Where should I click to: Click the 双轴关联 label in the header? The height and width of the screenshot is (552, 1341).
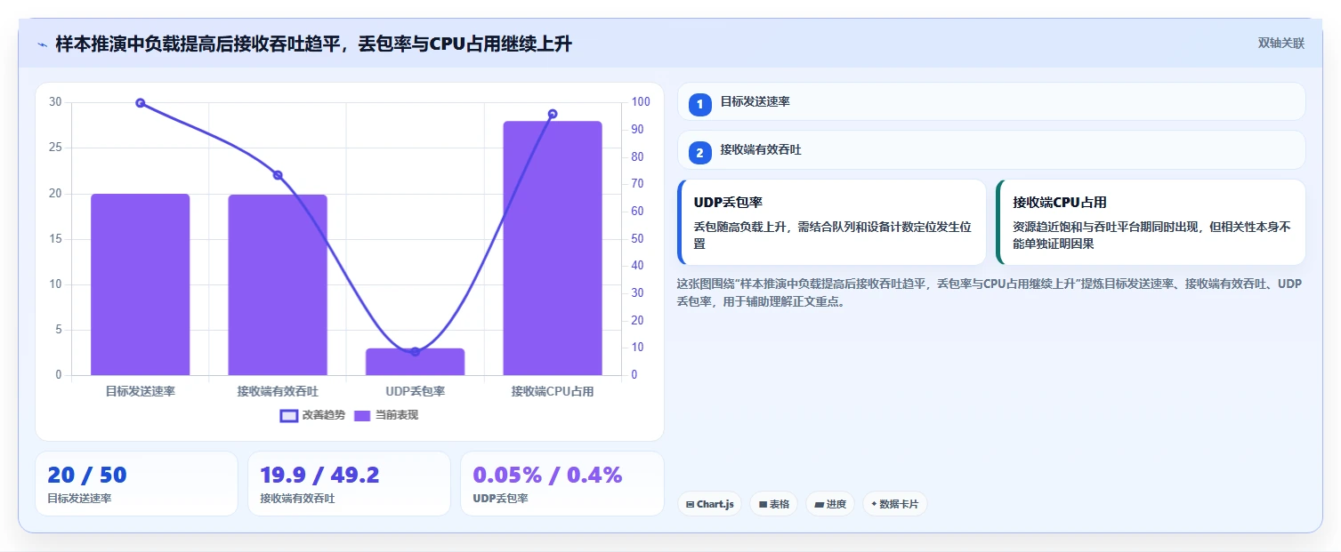(1280, 43)
